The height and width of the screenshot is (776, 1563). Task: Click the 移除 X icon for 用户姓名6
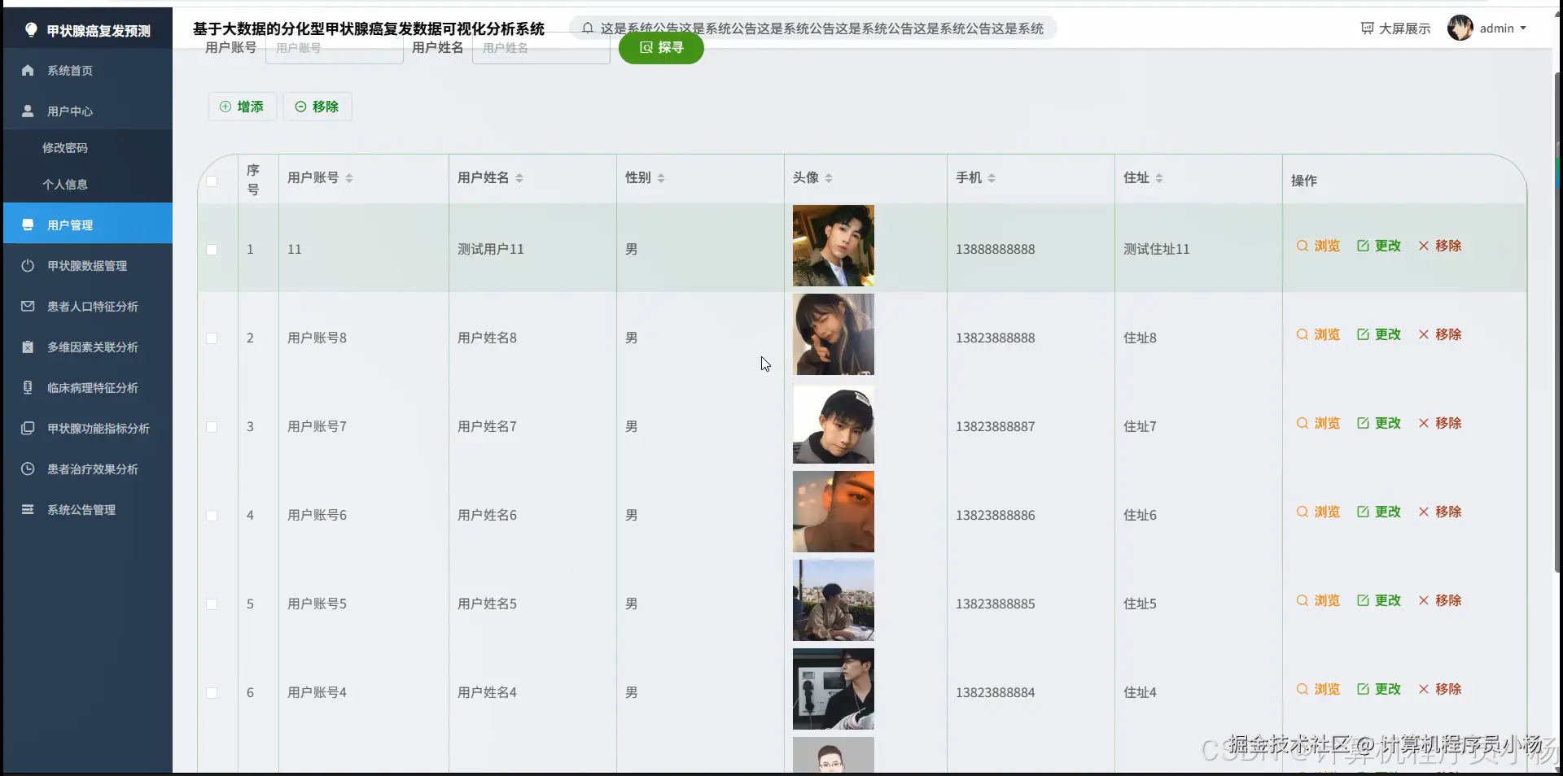1424,512
